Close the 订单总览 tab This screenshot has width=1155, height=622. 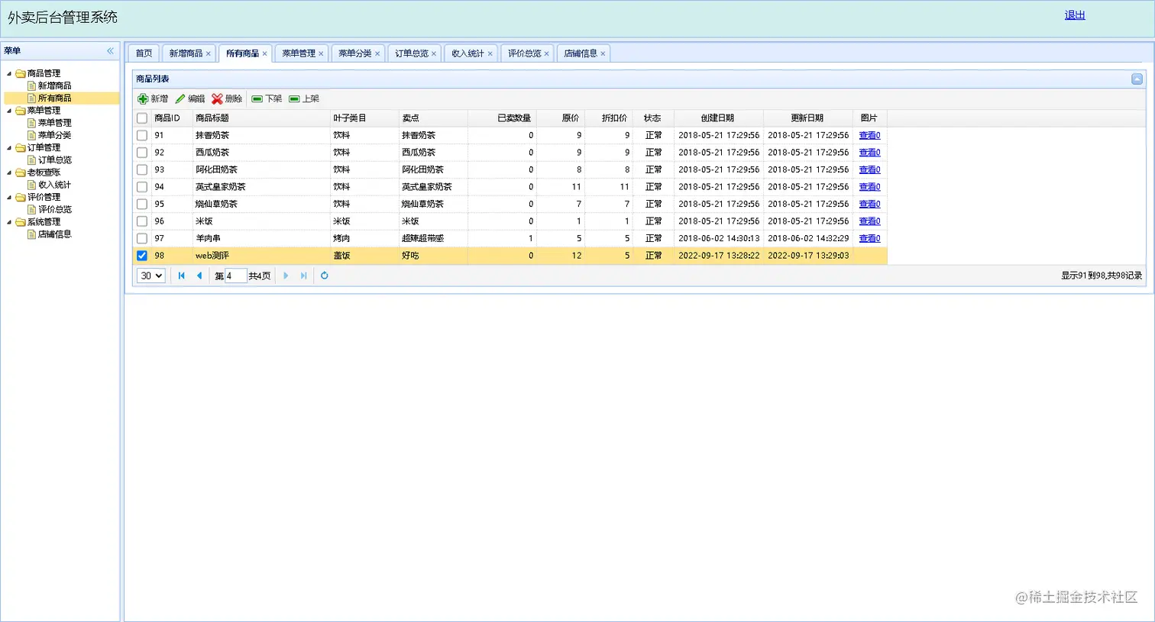click(434, 53)
